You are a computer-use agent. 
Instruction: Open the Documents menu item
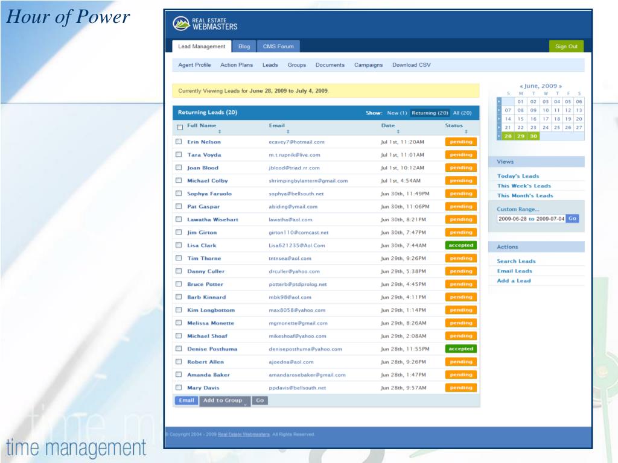tap(330, 65)
